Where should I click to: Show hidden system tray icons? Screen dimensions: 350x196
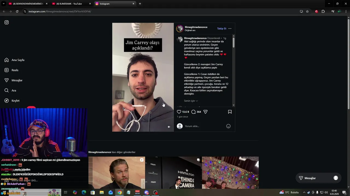(x=304, y=192)
